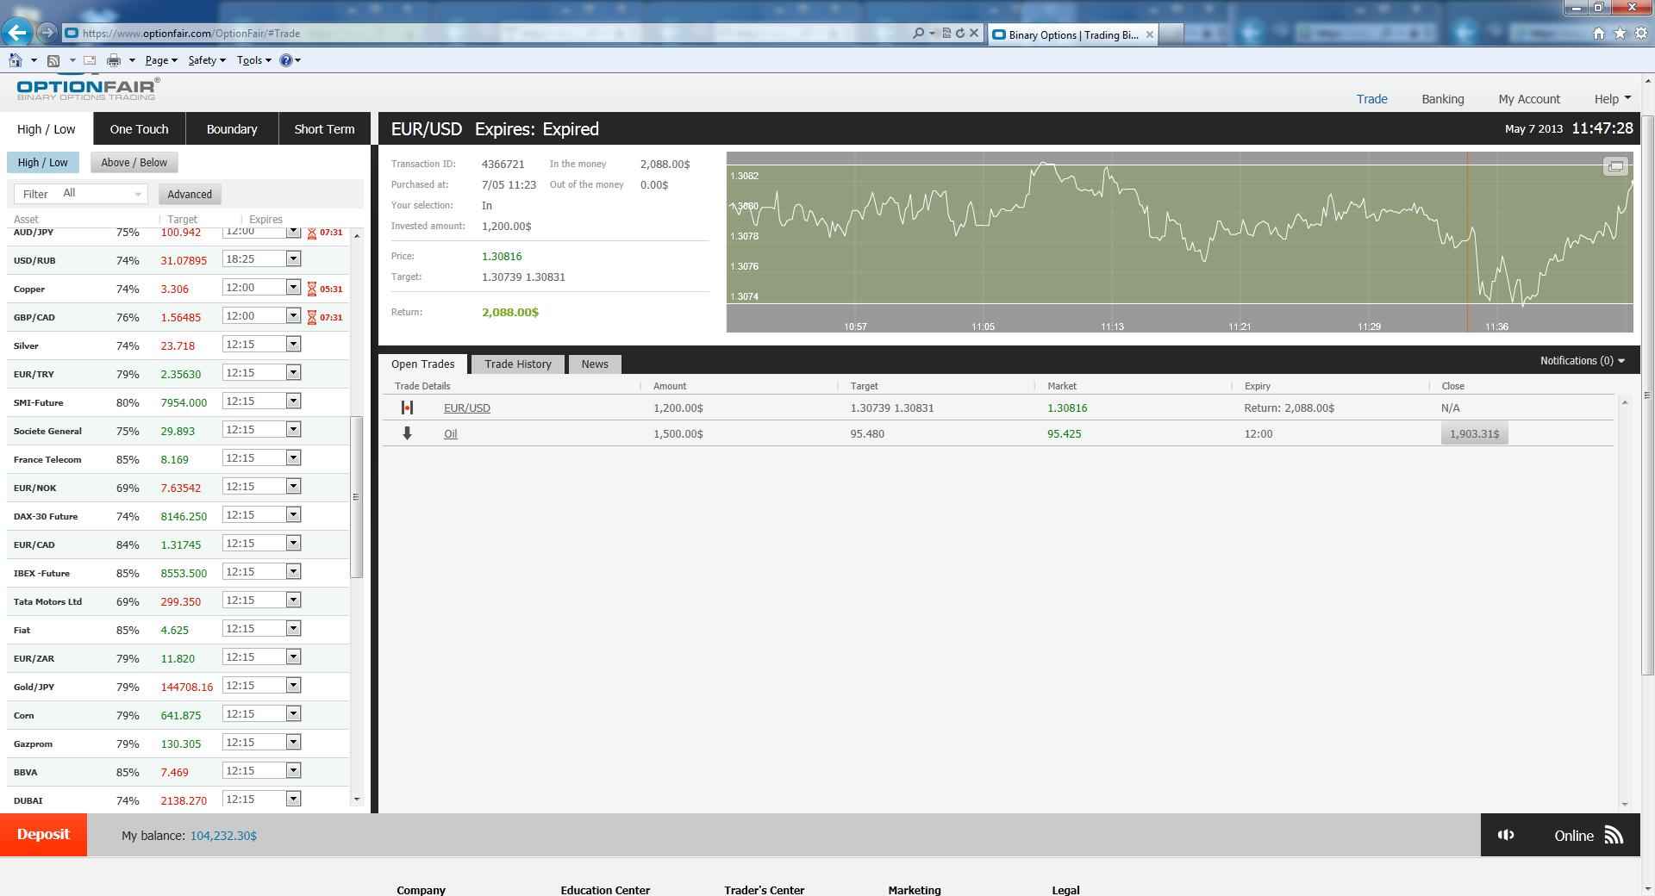Viewport: 1655px width, 896px height.
Task: Open the Notifications dropdown
Action: coord(1582,360)
